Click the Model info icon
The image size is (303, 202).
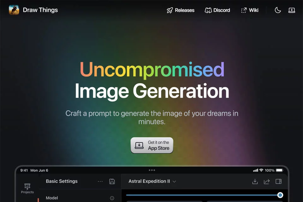point(112,198)
